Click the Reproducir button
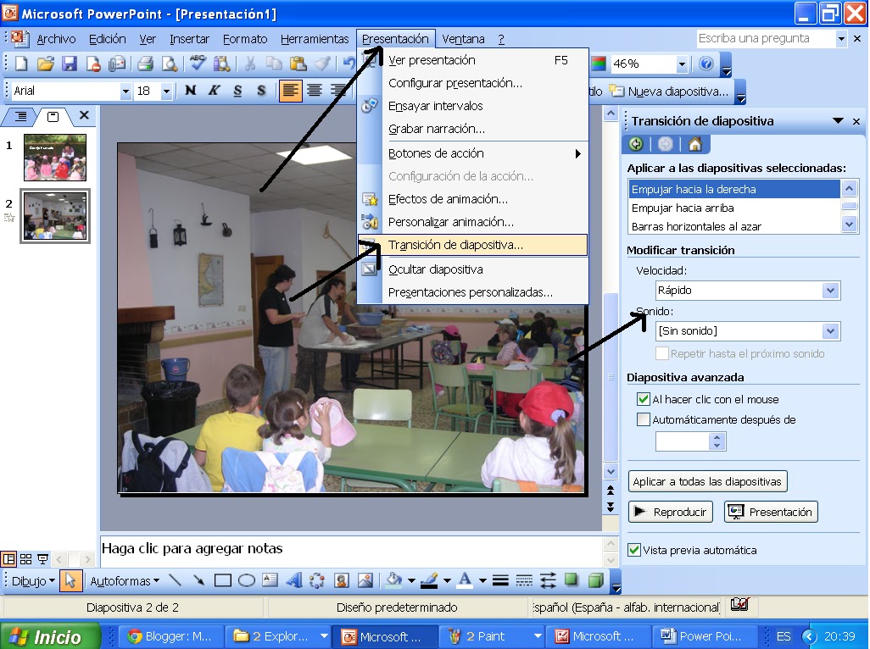 (x=671, y=512)
